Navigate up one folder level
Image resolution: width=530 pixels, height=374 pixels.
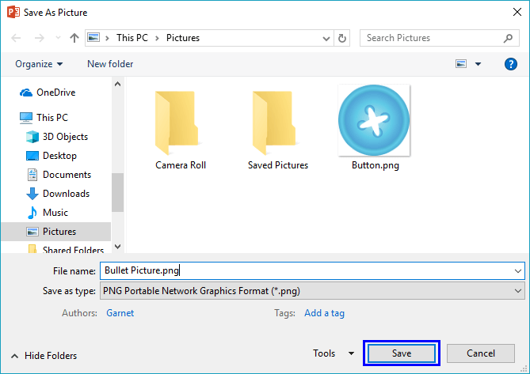(x=74, y=38)
